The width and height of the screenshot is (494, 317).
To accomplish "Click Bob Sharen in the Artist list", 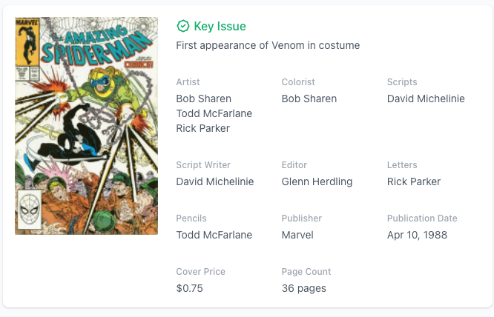I will point(203,99).
